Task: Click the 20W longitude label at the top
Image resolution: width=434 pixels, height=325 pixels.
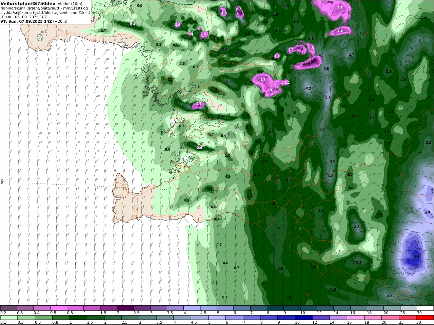Action: point(330,2)
